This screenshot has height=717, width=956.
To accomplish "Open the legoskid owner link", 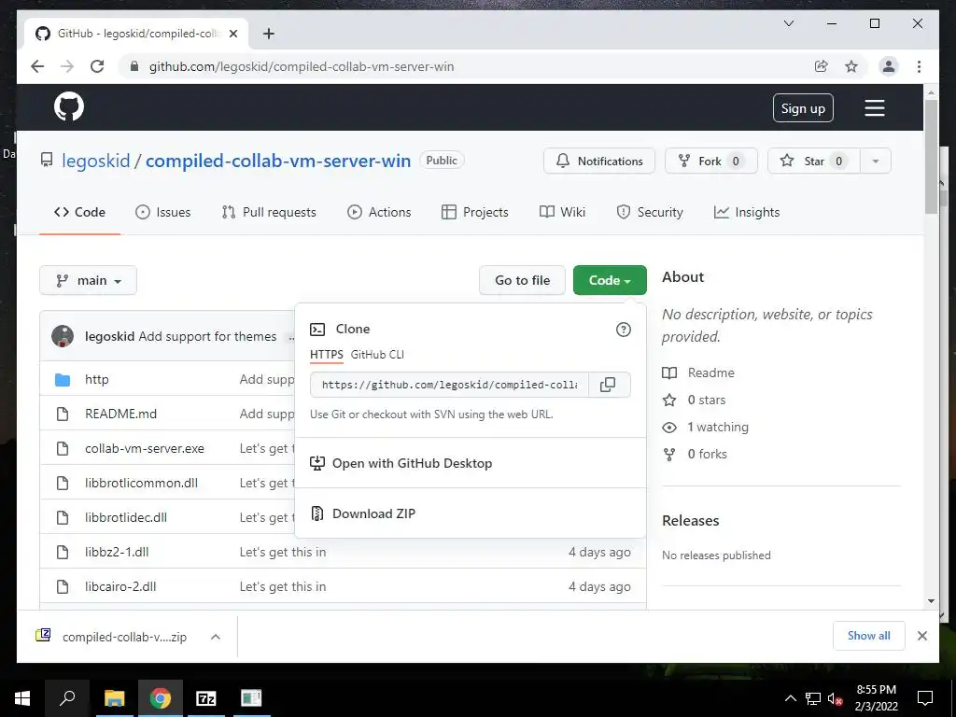I will click(x=96, y=161).
